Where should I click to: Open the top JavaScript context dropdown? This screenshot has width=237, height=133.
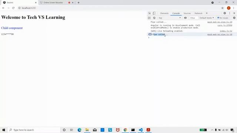(x=170, y=18)
